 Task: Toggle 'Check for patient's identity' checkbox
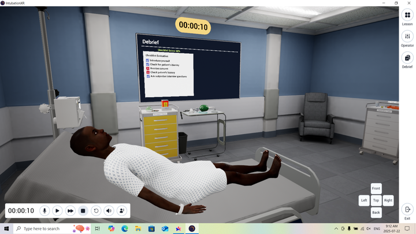click(x=148, y=65)
